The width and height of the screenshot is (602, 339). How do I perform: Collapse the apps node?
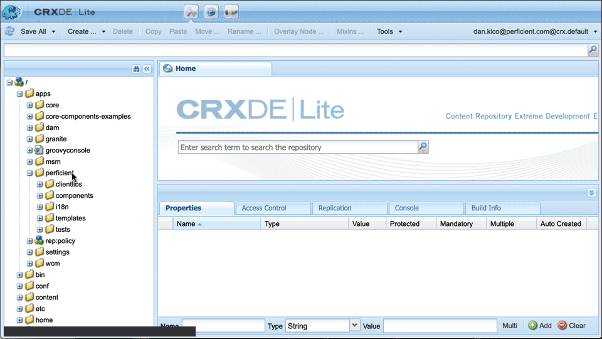(x=19, y=94)
